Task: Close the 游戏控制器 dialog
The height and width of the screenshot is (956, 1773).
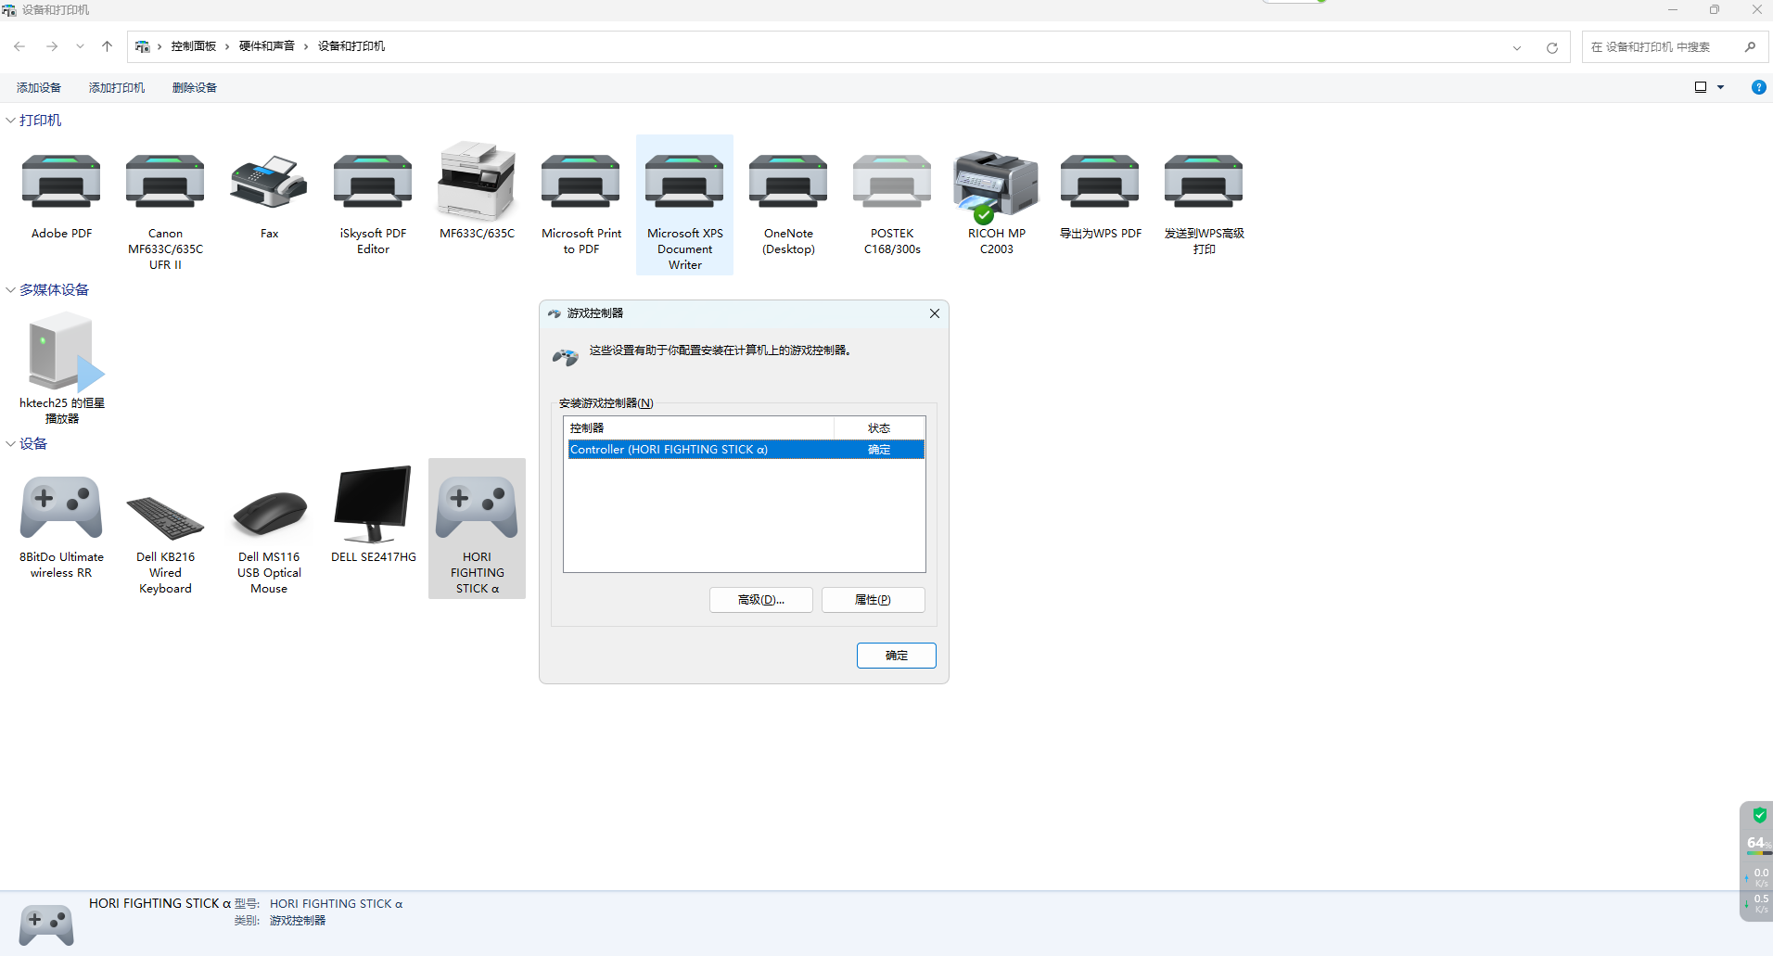Action: pos(935,313)
